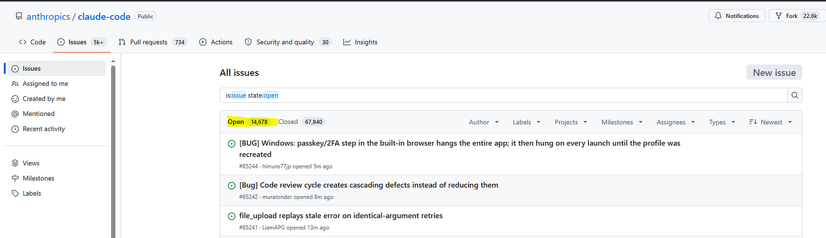Click the All issues heading

tap(239, 73)
